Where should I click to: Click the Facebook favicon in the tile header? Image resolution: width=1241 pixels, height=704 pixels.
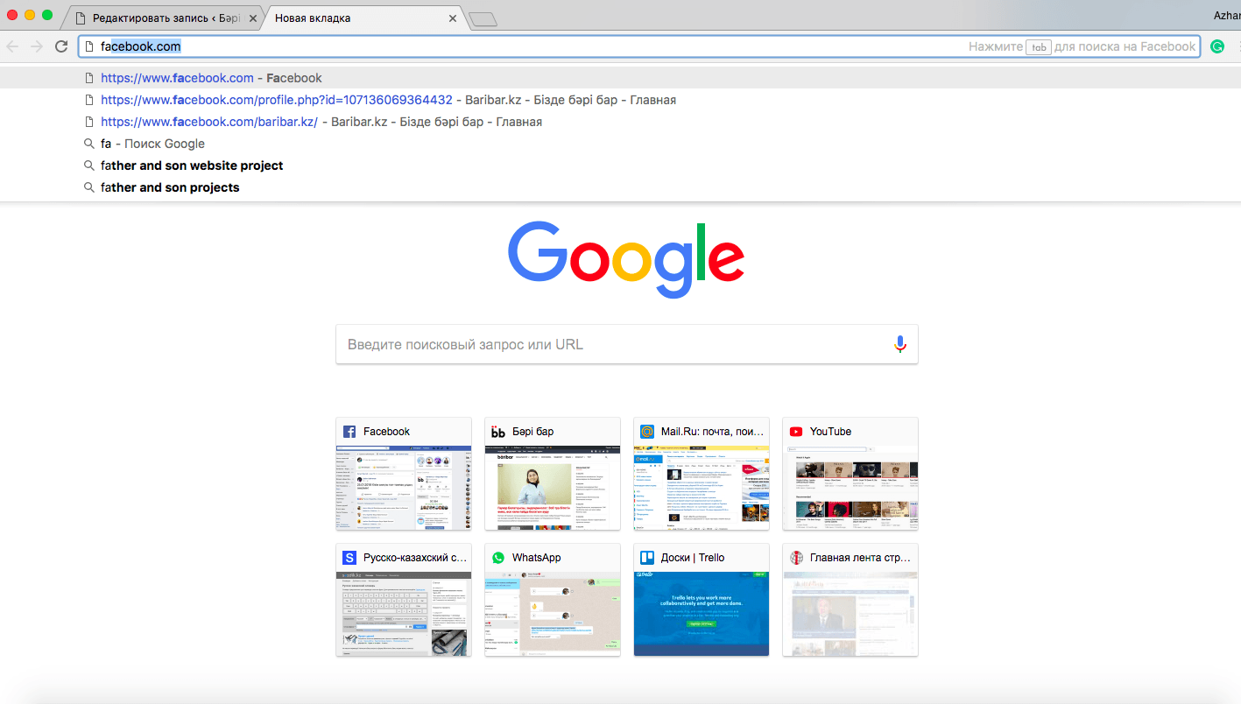[349, 432]
